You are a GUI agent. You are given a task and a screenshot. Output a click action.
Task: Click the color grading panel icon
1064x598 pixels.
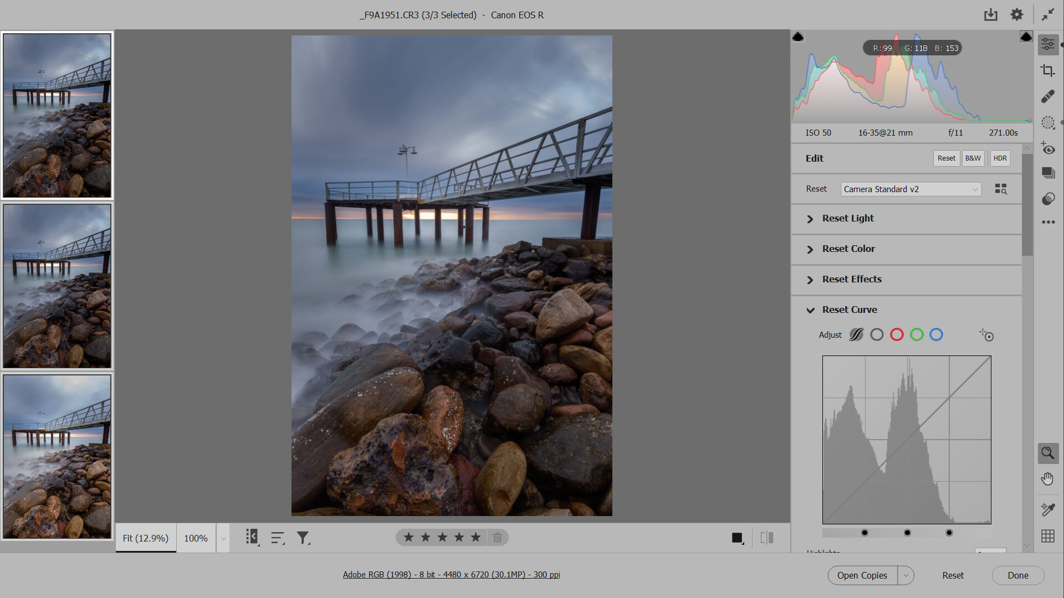1048,198
